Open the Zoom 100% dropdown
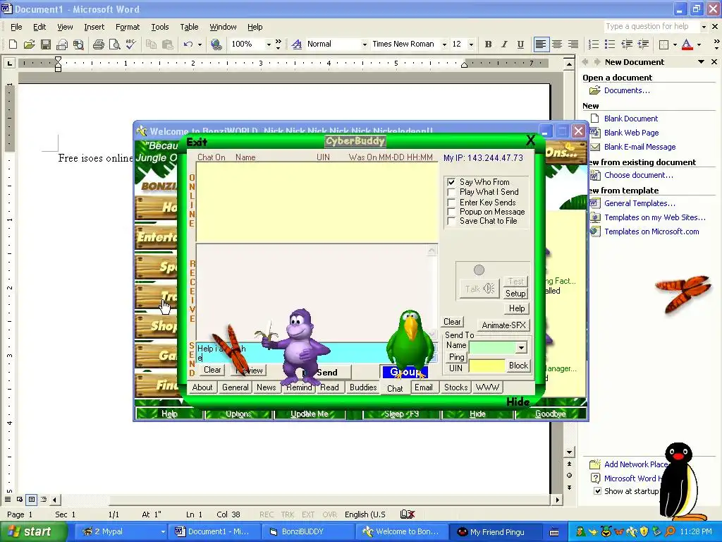This screenshot has width=722, height=542. [x=269, y=44]
